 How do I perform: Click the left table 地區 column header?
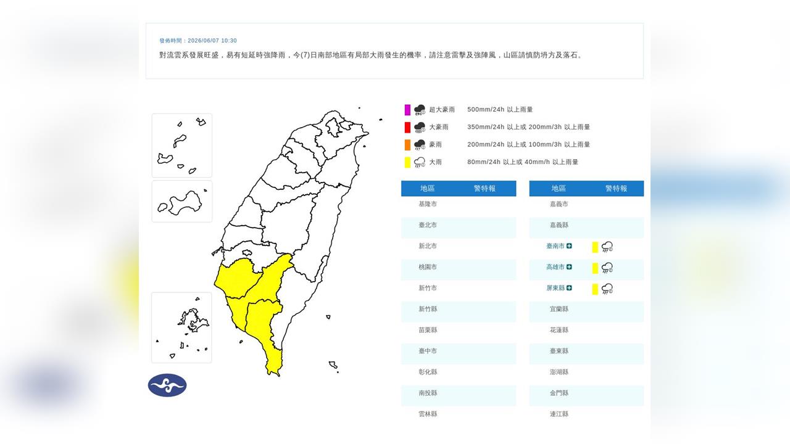(428, 189)
